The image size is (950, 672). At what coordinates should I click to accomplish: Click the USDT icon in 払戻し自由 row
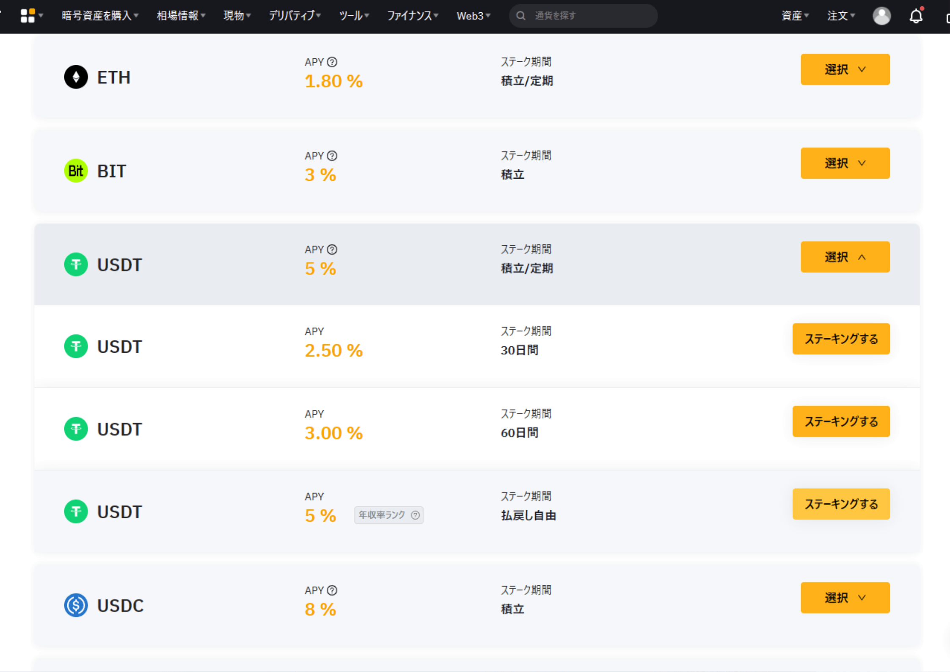(76, 512)
